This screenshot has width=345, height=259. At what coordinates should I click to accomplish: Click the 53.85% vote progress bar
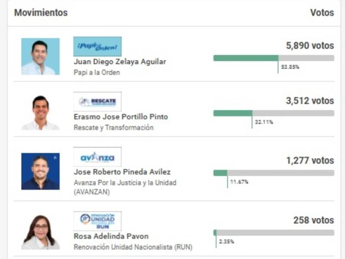(x=273, y=58)
